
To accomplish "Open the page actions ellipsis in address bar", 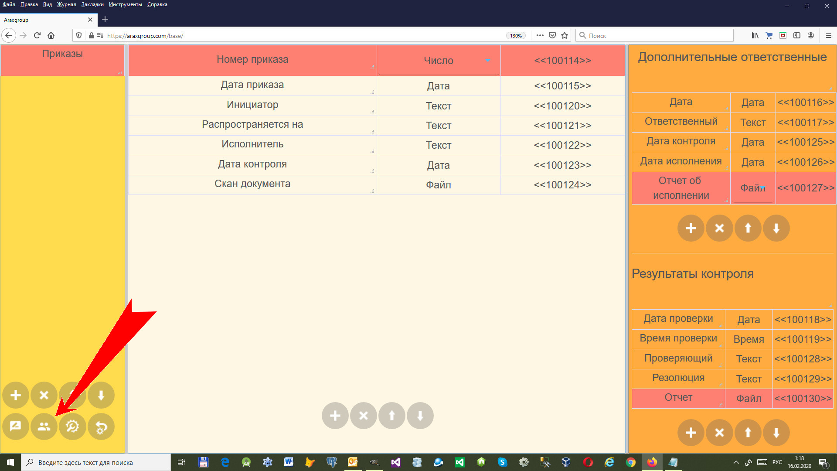I will click(x=540, y=36).
